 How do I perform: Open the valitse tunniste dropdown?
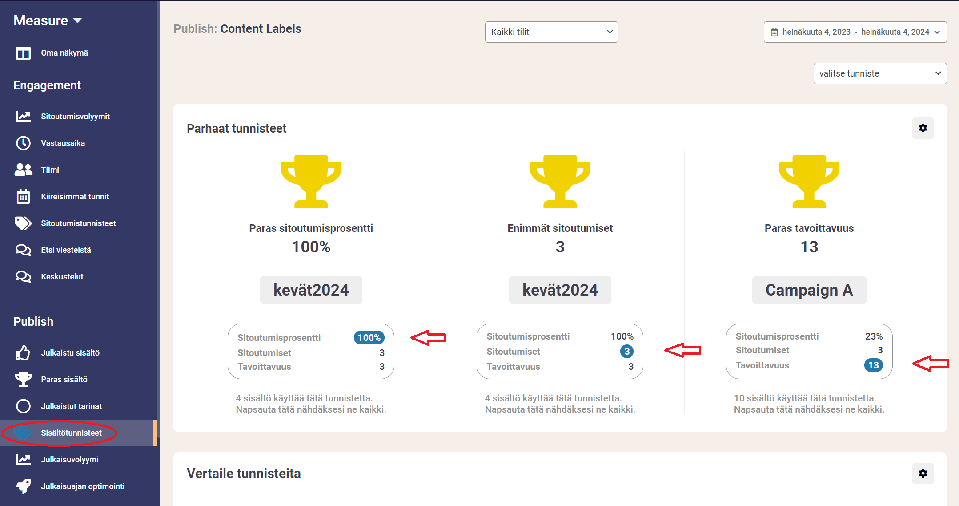(879, 73)
